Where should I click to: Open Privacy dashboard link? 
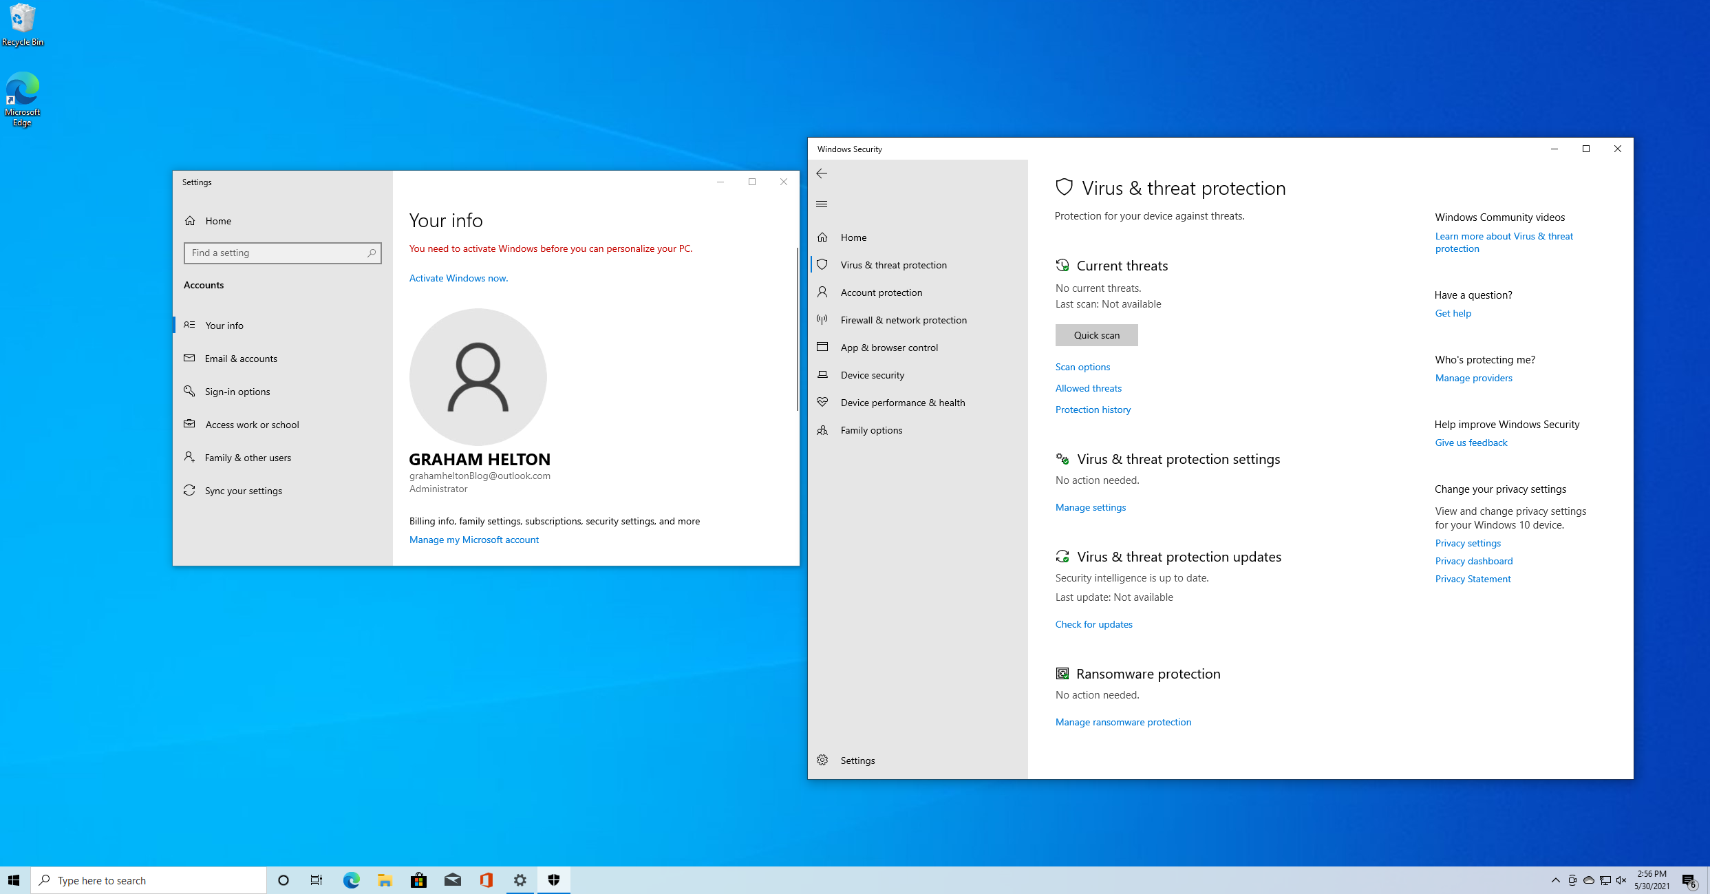[1474, 561]
